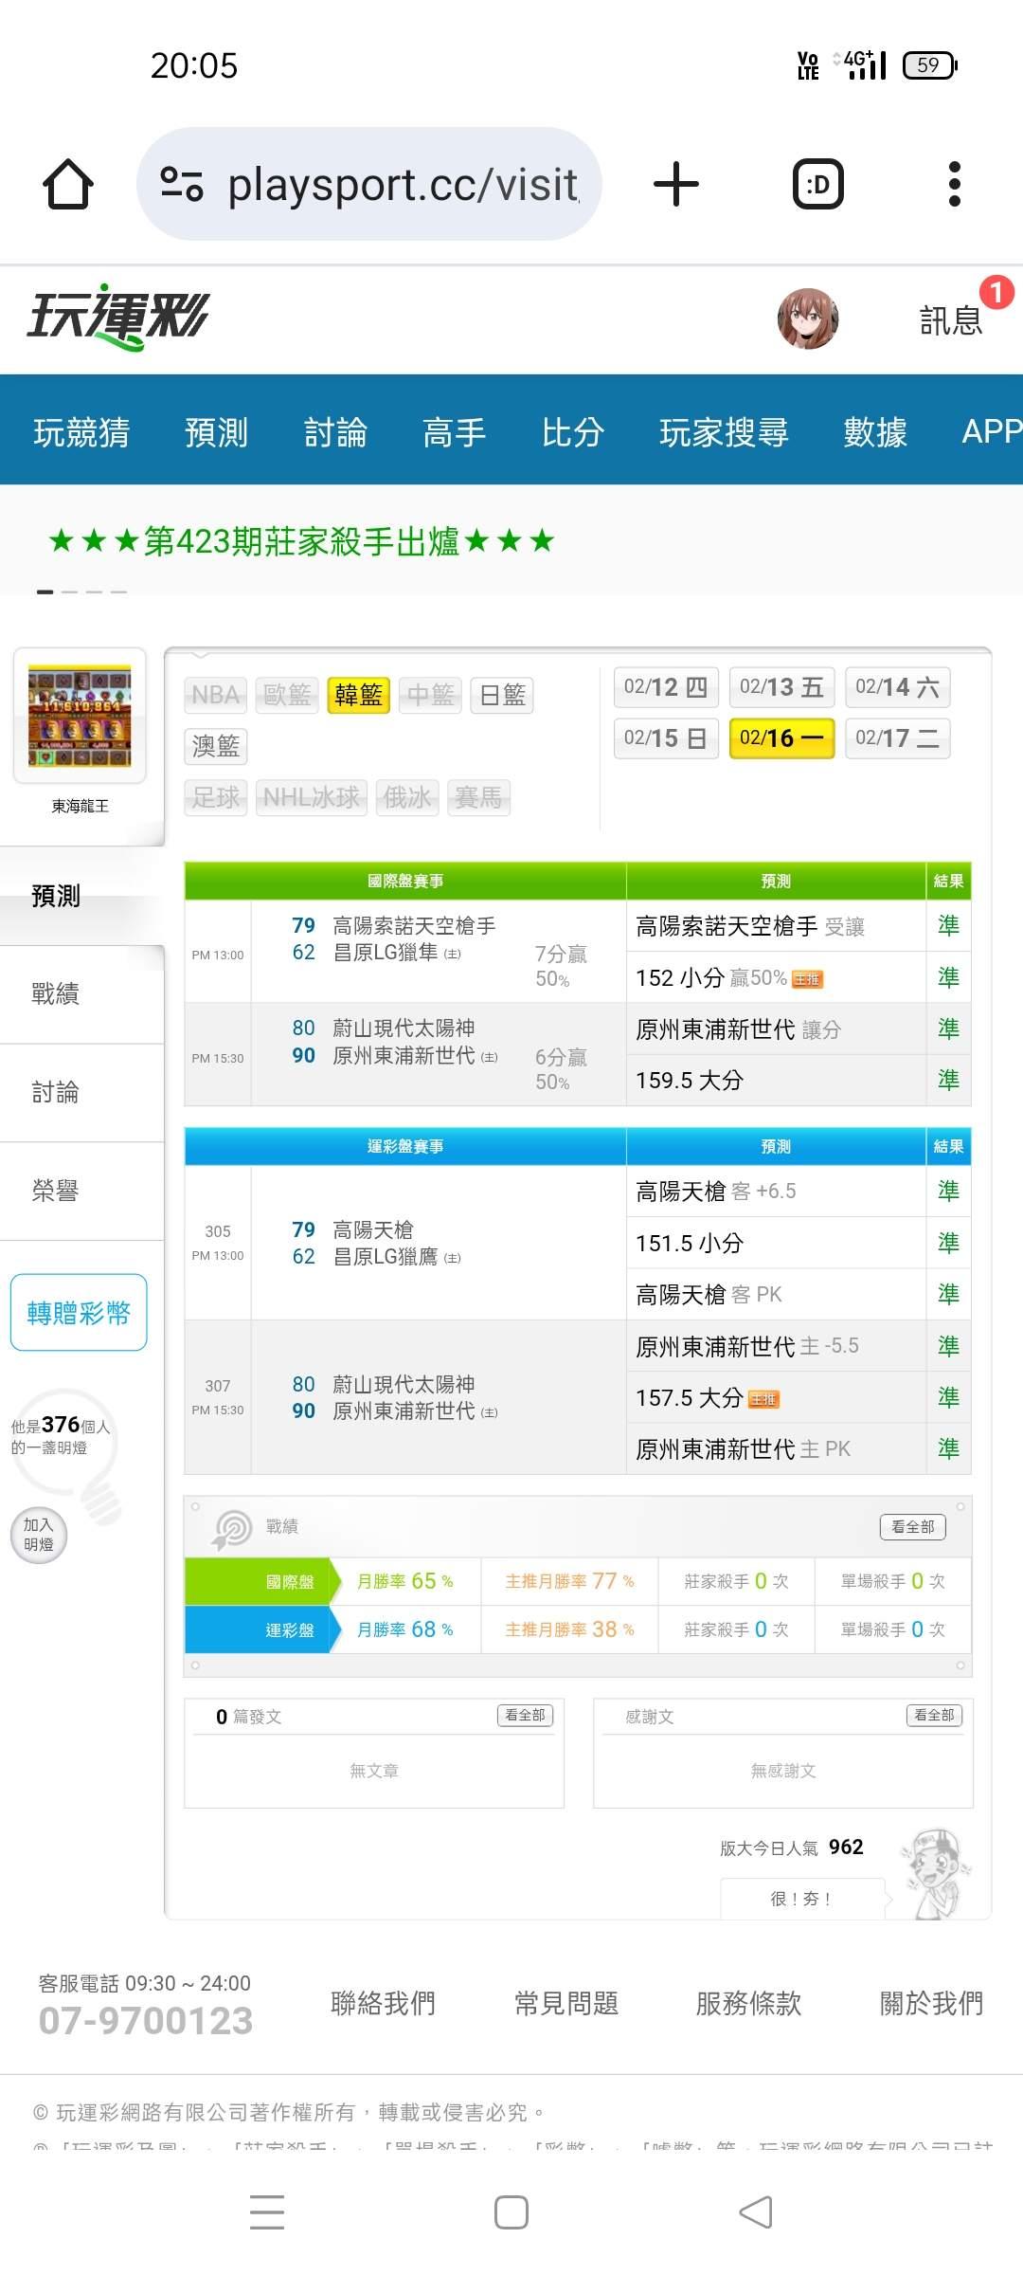Tap Android home button
The image size is (1023, 2275).
511,2212
